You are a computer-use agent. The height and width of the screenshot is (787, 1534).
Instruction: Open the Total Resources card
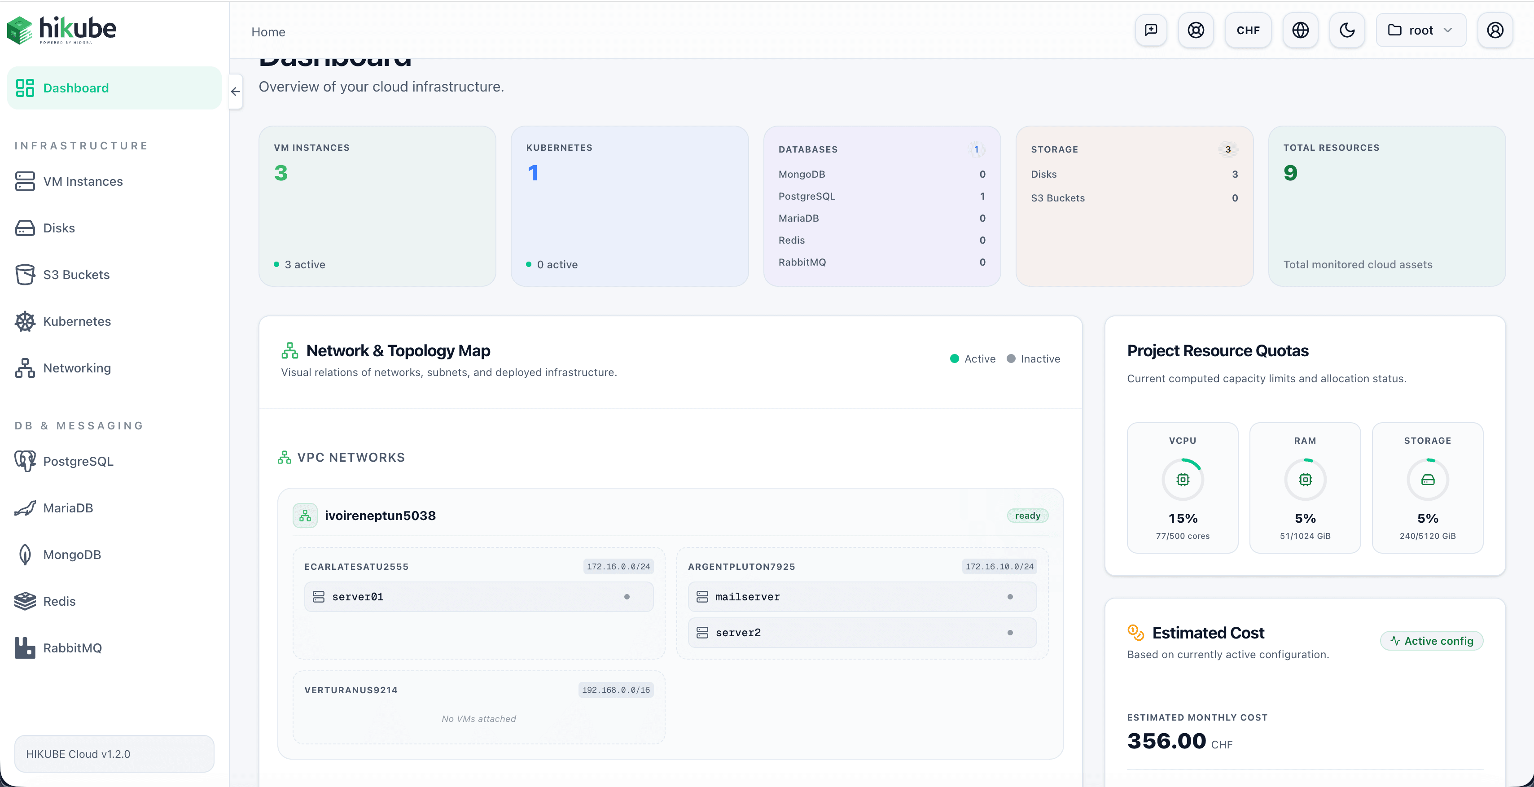[1387, 206]
